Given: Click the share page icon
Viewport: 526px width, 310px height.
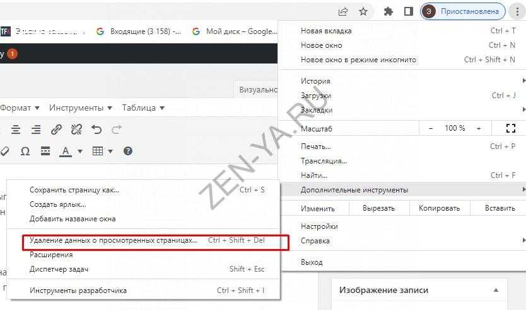Looking at the screenshot, I should pyautogui.click(x=343, y=11).
